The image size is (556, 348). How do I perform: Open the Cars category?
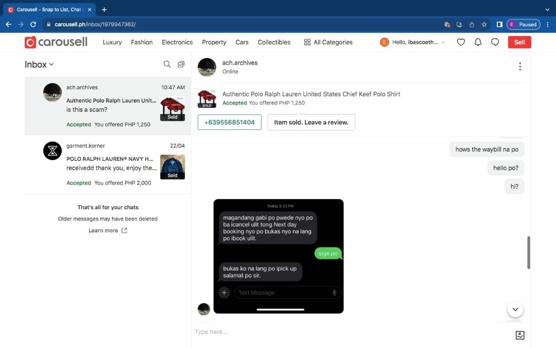click(242, 42)
